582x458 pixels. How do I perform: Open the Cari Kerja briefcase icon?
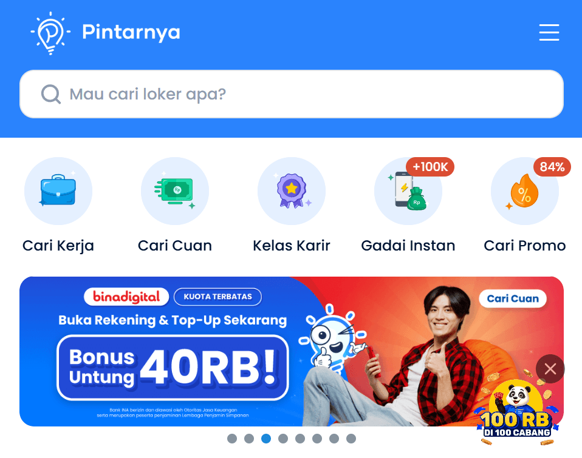58,191
